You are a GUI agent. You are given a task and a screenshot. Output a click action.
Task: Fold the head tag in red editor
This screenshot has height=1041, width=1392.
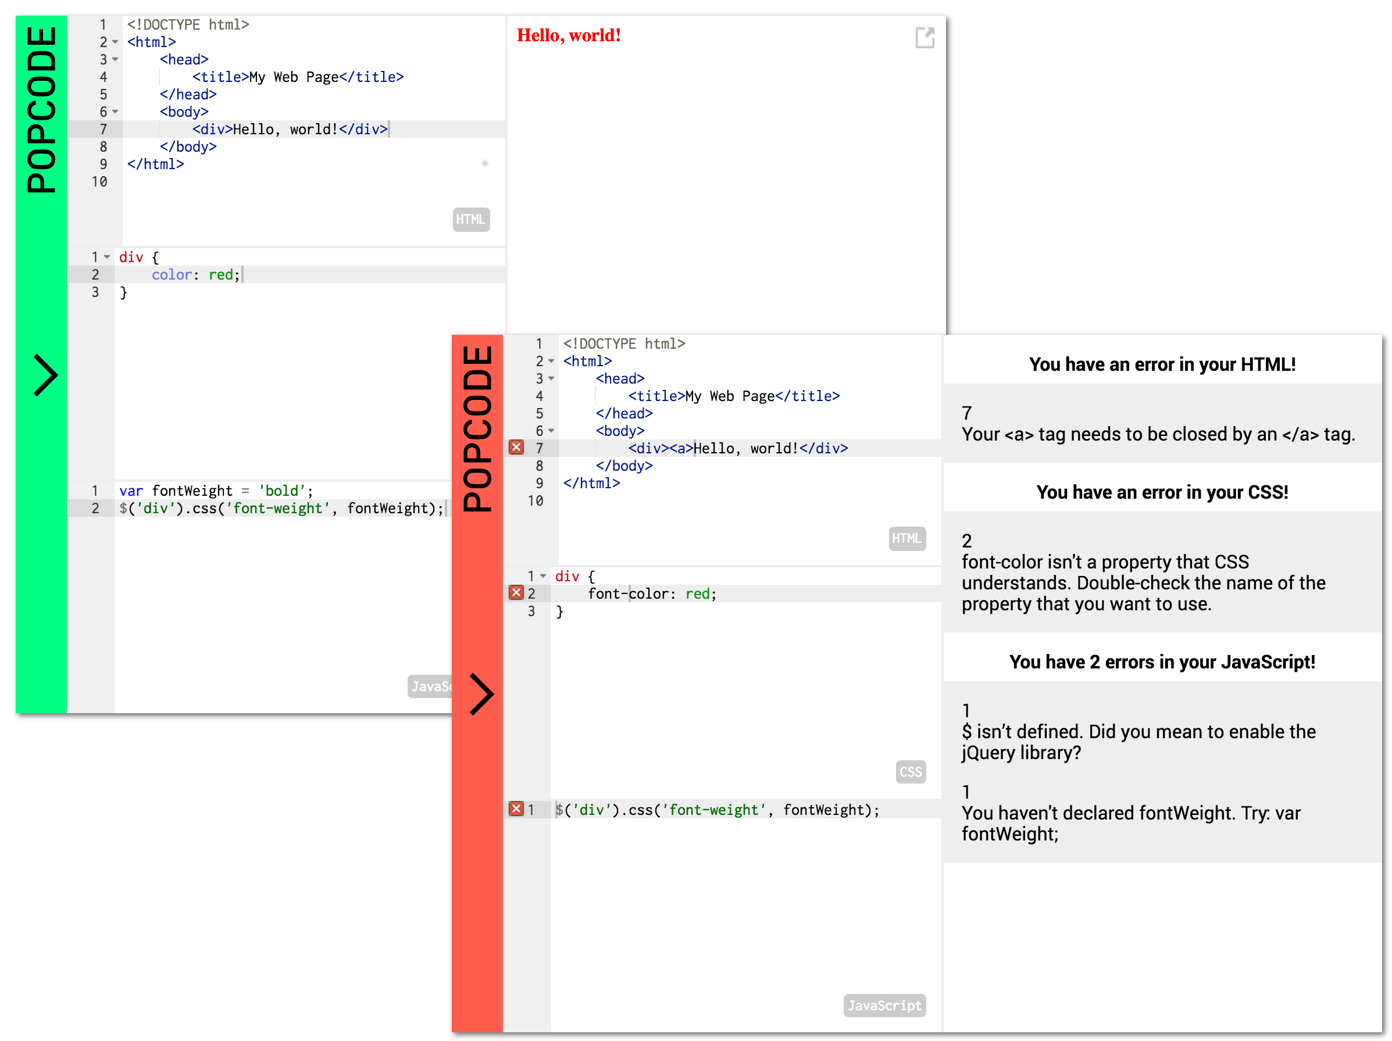pos(551,378)
